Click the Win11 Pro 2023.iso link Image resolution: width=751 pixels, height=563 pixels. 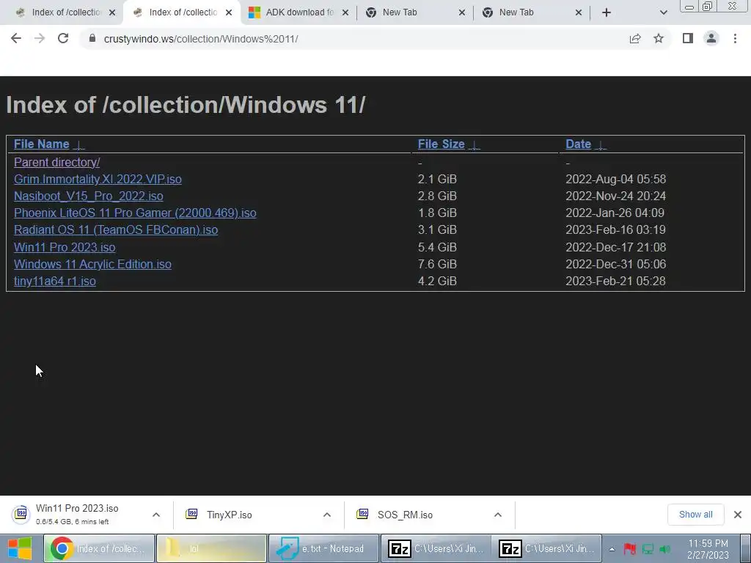pos(65,247)
